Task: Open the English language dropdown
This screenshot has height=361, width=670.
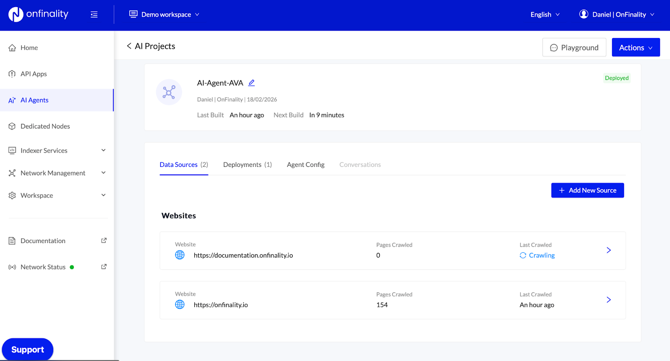Action: [x=545, y=14]
